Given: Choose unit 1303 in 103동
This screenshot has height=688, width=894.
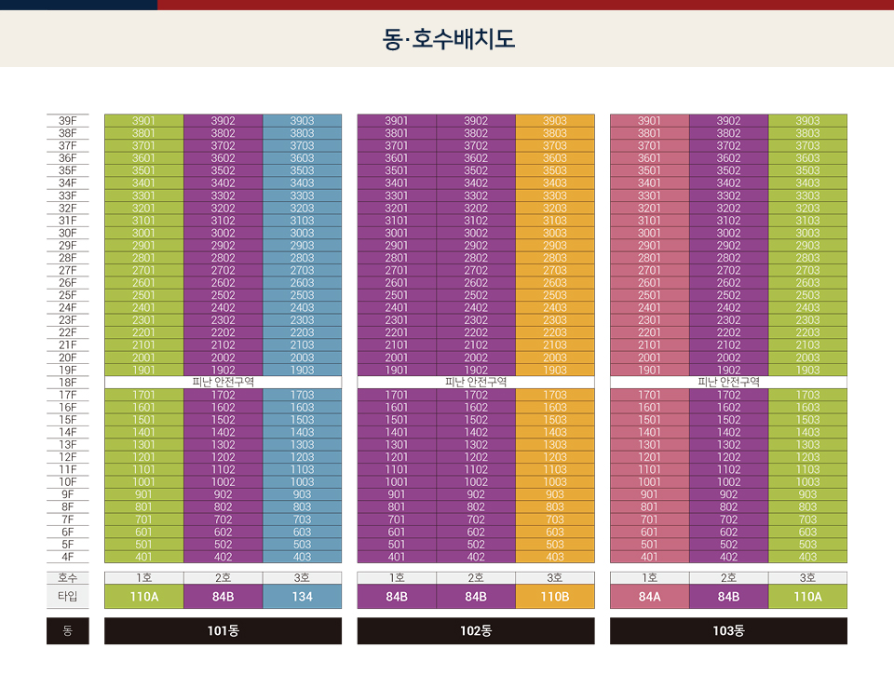Looking at the screenshot, I should tap(808, 445).
